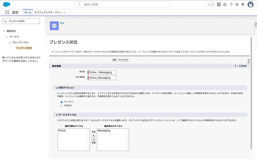Collapse the サービスチャネル section

coord(57,115)
